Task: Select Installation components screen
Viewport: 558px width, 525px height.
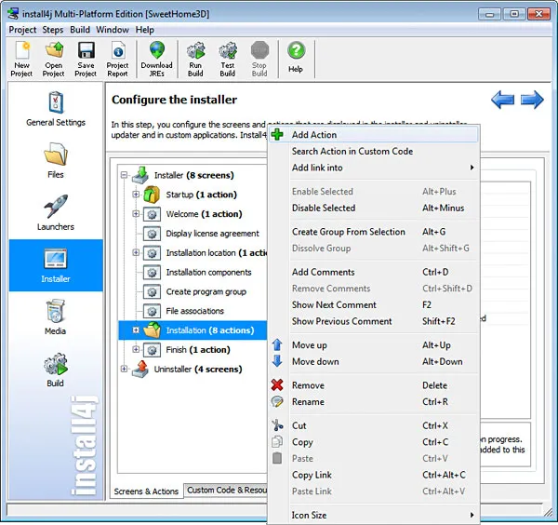Action: point(208,272)
